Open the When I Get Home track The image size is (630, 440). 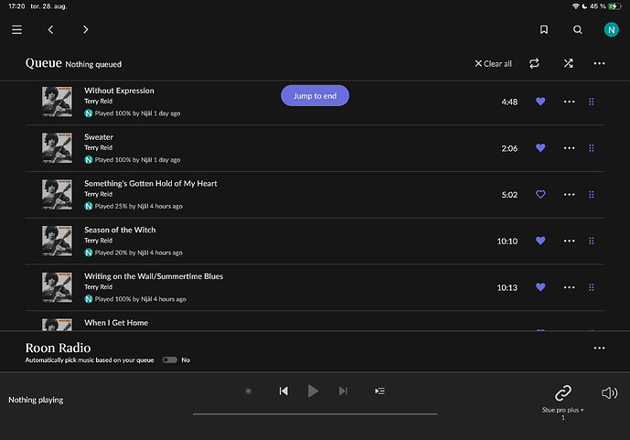pos(116,323)
